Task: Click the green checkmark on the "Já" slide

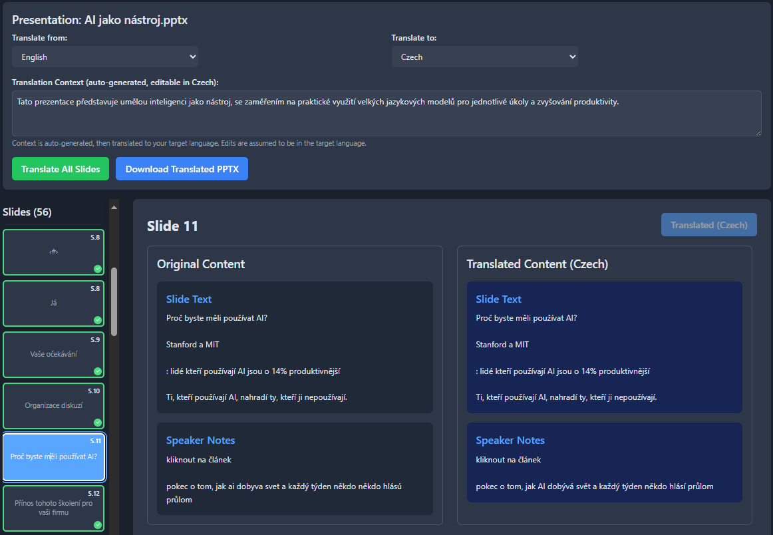Action: (x=98, y=320)
